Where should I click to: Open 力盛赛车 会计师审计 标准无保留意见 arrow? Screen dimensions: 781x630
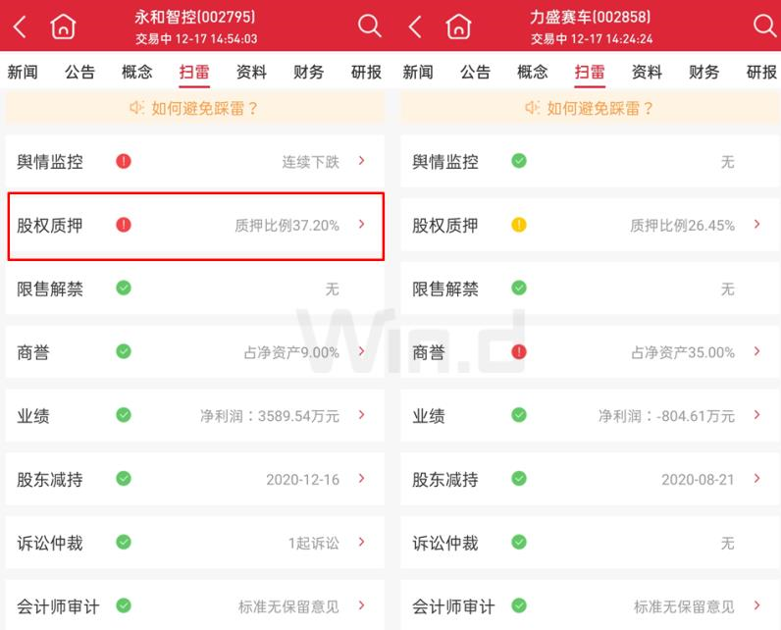click(757, 605)
